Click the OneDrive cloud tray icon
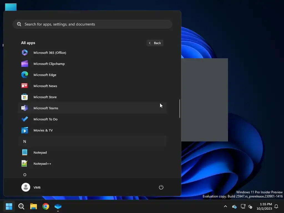 click(x=234, y=206)
